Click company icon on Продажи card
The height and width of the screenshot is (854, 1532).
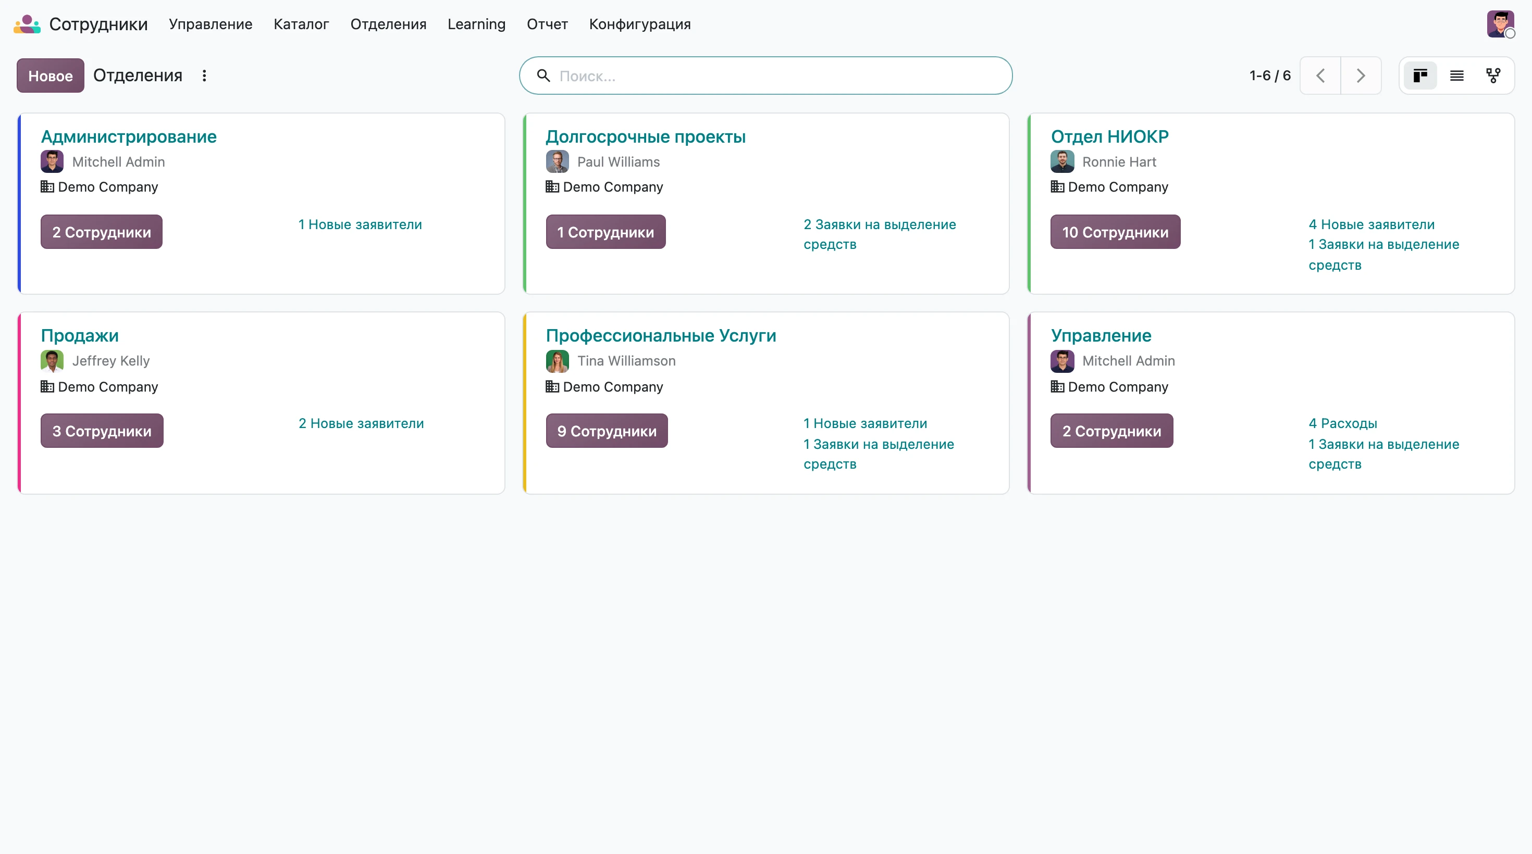tap(47, 386)
